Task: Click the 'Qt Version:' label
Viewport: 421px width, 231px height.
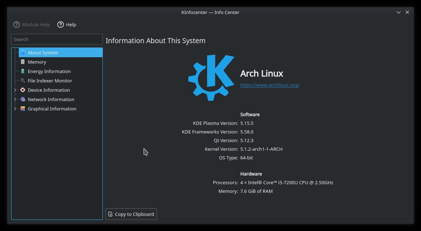Action: (226, 140)
